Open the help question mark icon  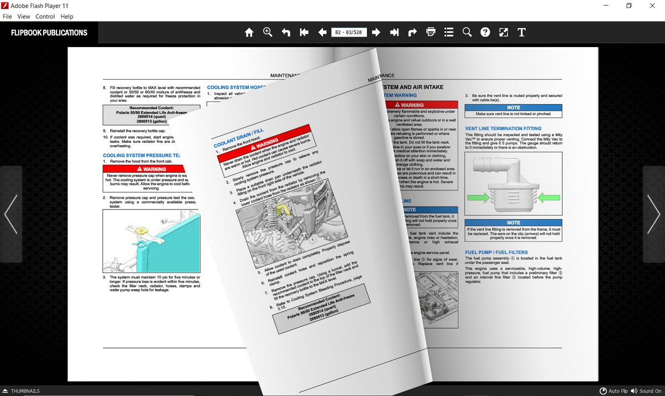(485, 33)
